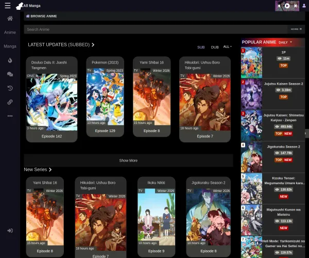Viewport: 309px width, 258px height.
Task: Play the mini player video
Action: pos(287,6)
